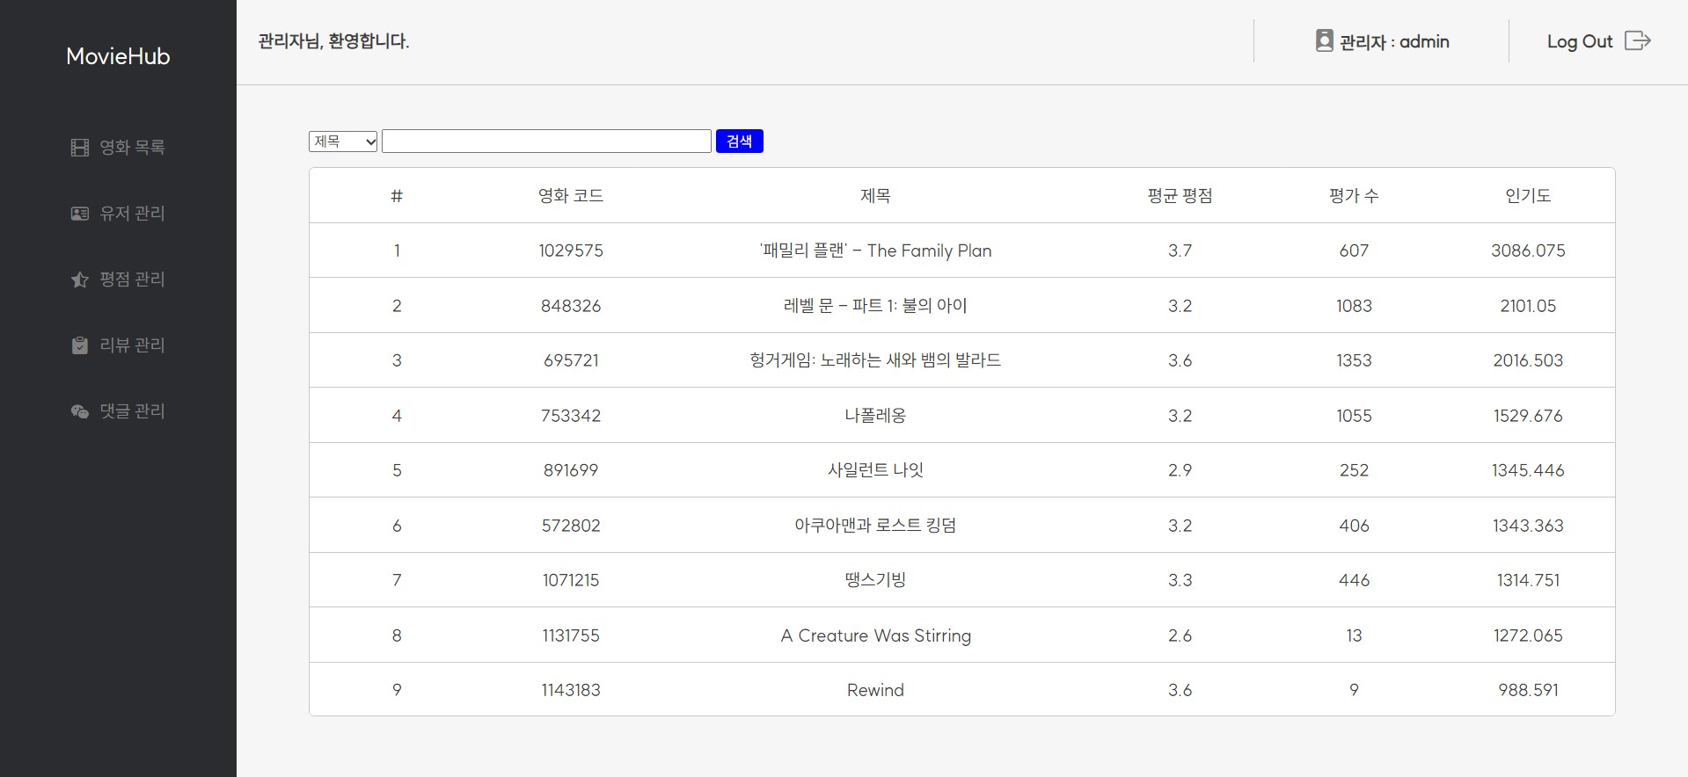Click movie code 848326
The image size is (1688, 777).
[571, 306]
